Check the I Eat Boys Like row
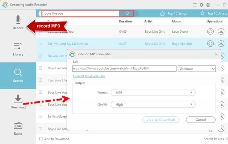This screenshot has height=144, width=228. 40,80
